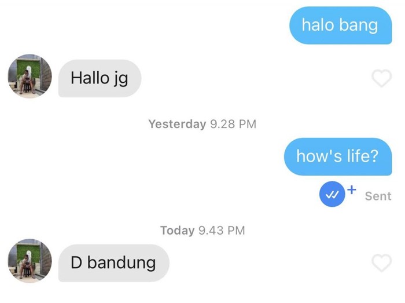Tap the grey "D bandung" message bubble
405x303 pixels.
pos(113,263)
